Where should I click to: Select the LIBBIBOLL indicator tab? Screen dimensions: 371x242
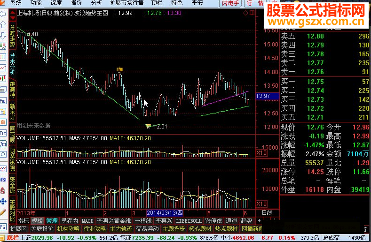click(x=189, y=221)
